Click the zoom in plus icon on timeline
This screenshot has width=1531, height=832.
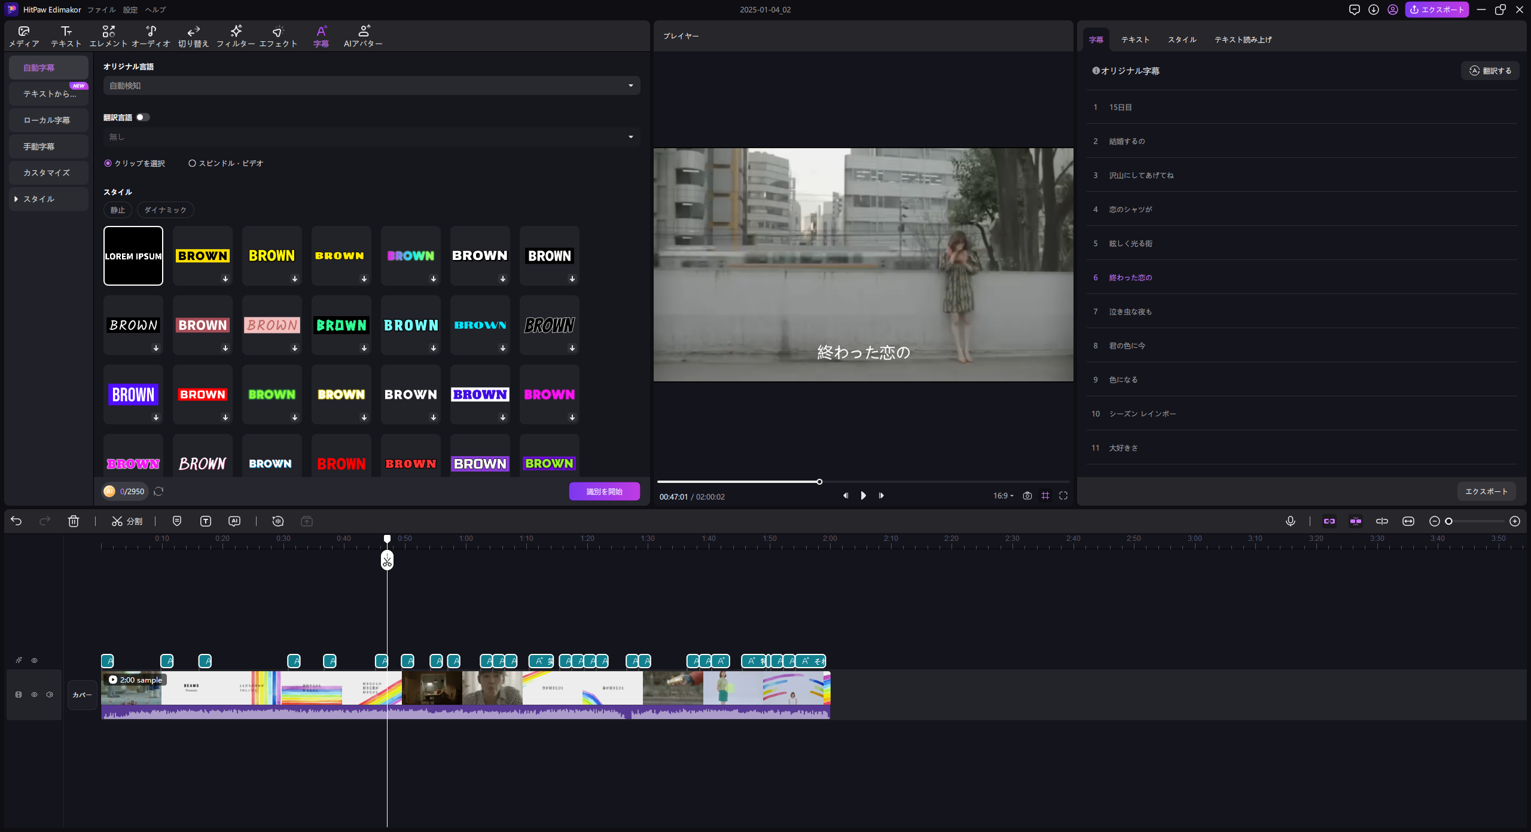pyautogui.click(x=1515, y=521)
